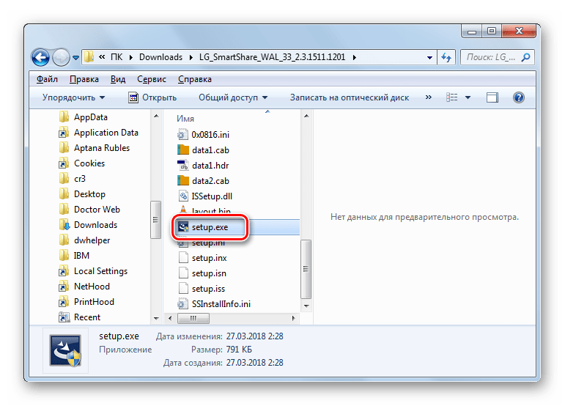Viewport: 565px width, 406px height.
Task: Open the Вид menu
Action: click(118, 79)
